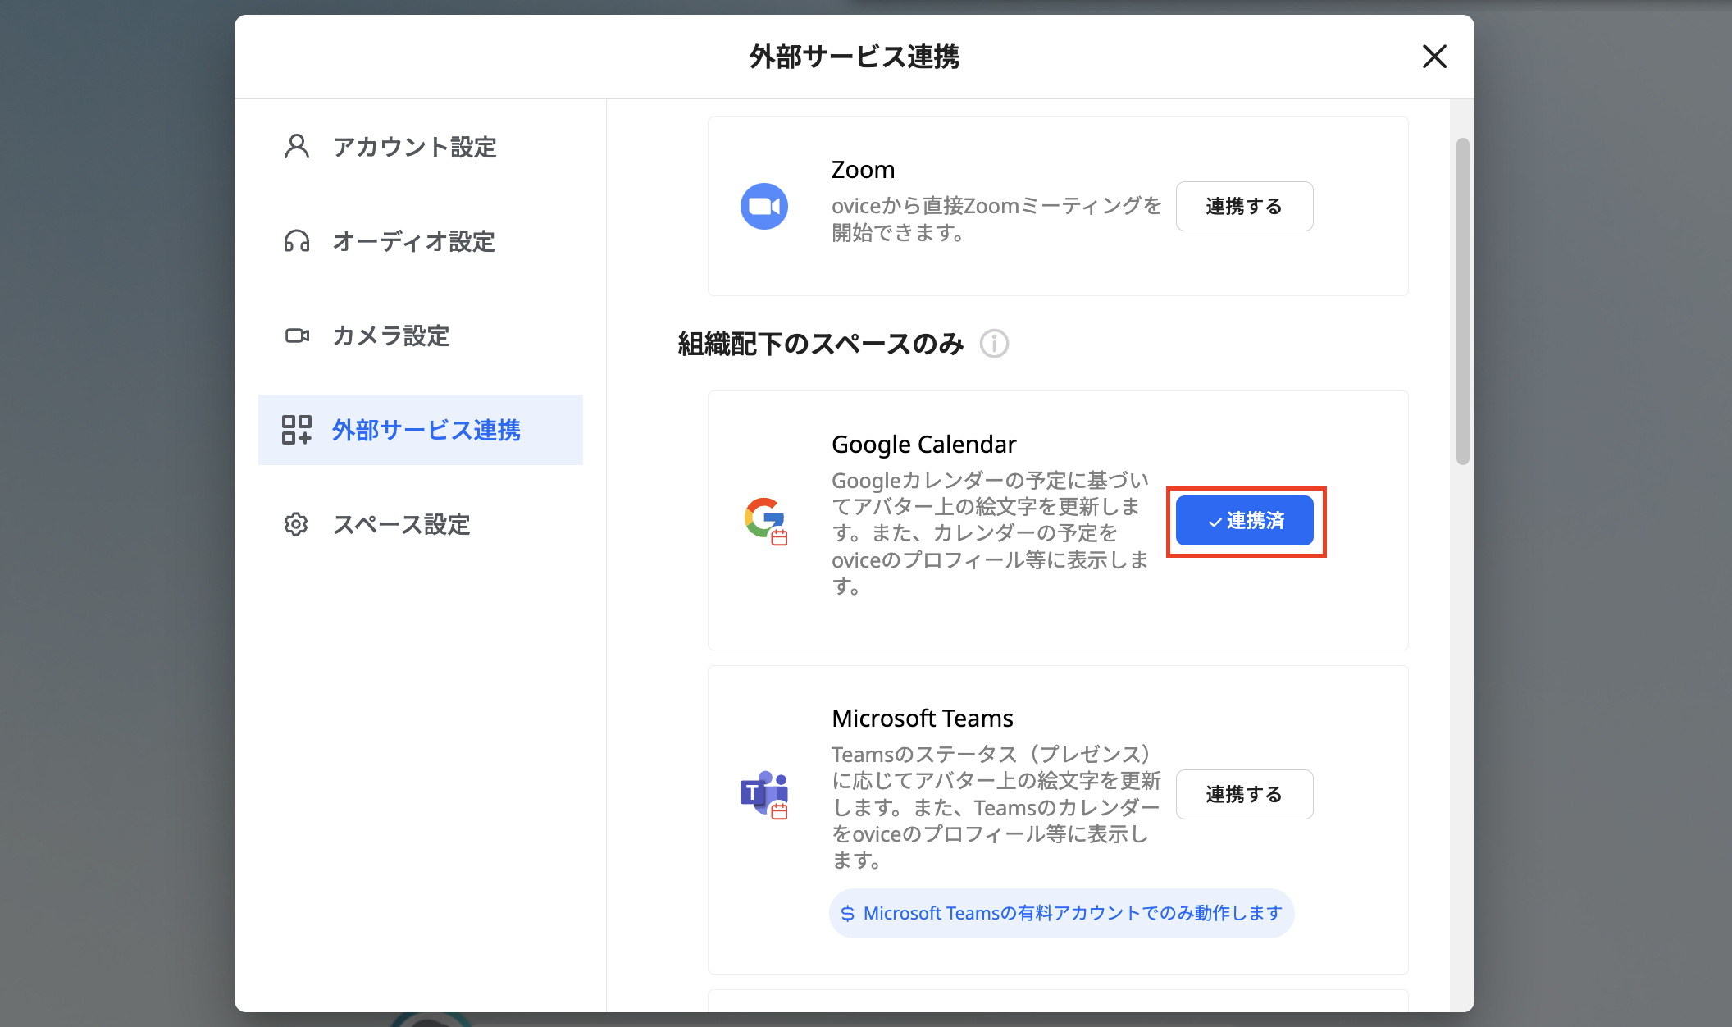Click the Microsoft Teams paid account notice
This screenshot has width=1732, height=1027.
(x=1062, y=913)
